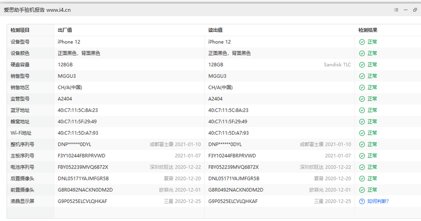Viewport: 421px width, 221px height.
Task: Click Wi-Fi address 40:C7:11:5D:A7:93 in 出厂值 column
Action: (78, 133)
